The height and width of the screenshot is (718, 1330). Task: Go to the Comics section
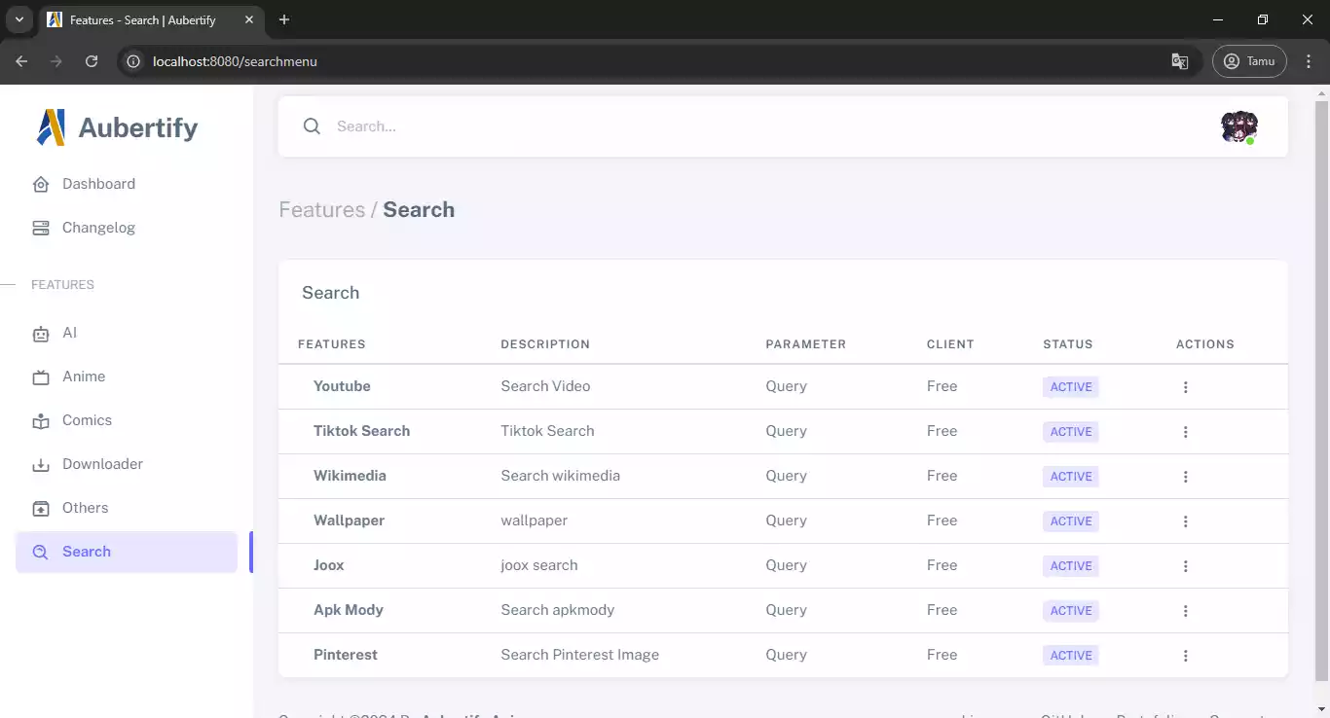pyautogui.click(x=127, y=420)
